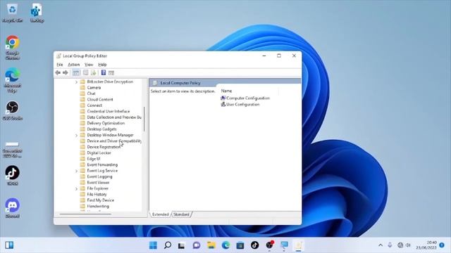
Task: Select Credential User Interface folder
Action: [x=105, y=111]
